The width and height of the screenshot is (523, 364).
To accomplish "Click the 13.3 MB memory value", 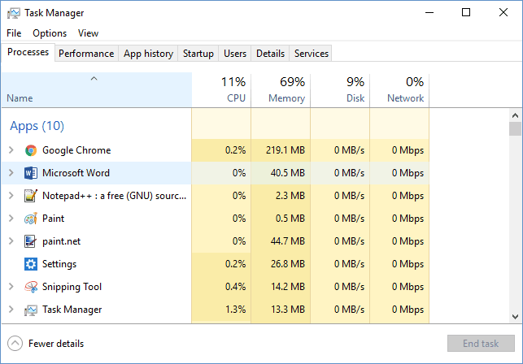I will pos(287,310).
